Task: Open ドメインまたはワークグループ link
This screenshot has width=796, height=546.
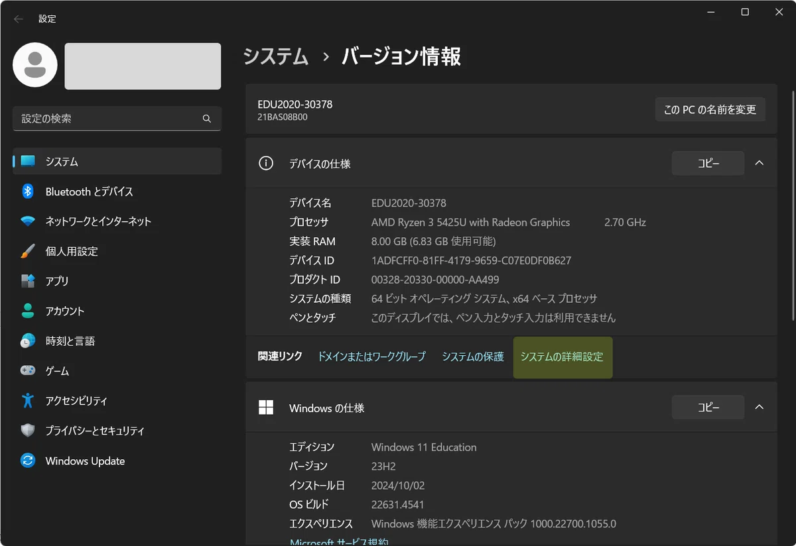Action: [x=371, y=356]
